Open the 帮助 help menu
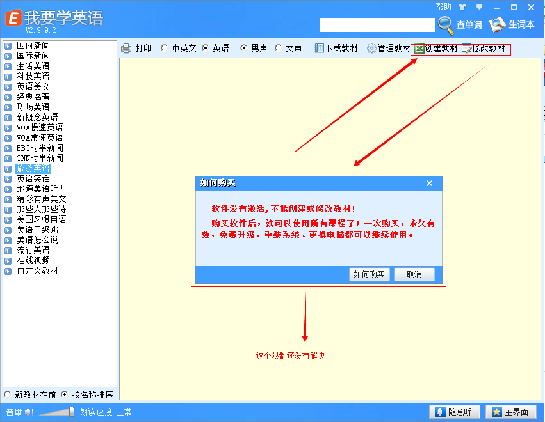Viewport: 545px width, 422px height. click(444, 7)
